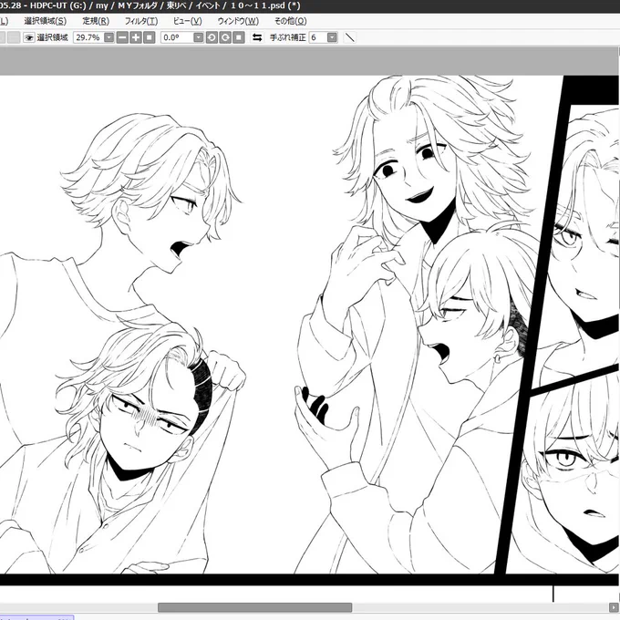
Task: Flip the canvas horizontally with arrows icon
Action: pyautogui.click(x=257, y=37)
